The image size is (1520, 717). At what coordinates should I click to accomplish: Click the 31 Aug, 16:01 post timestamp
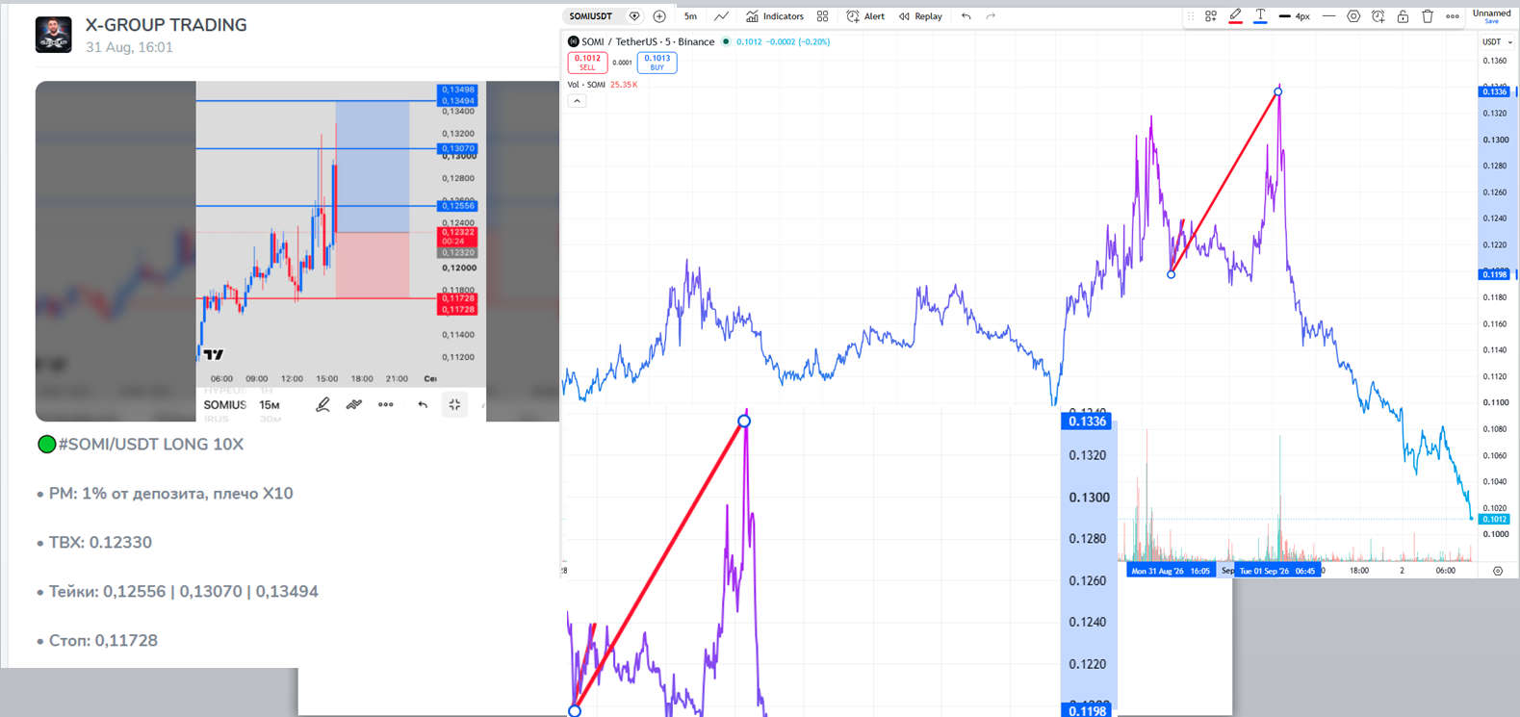[129, 47]
